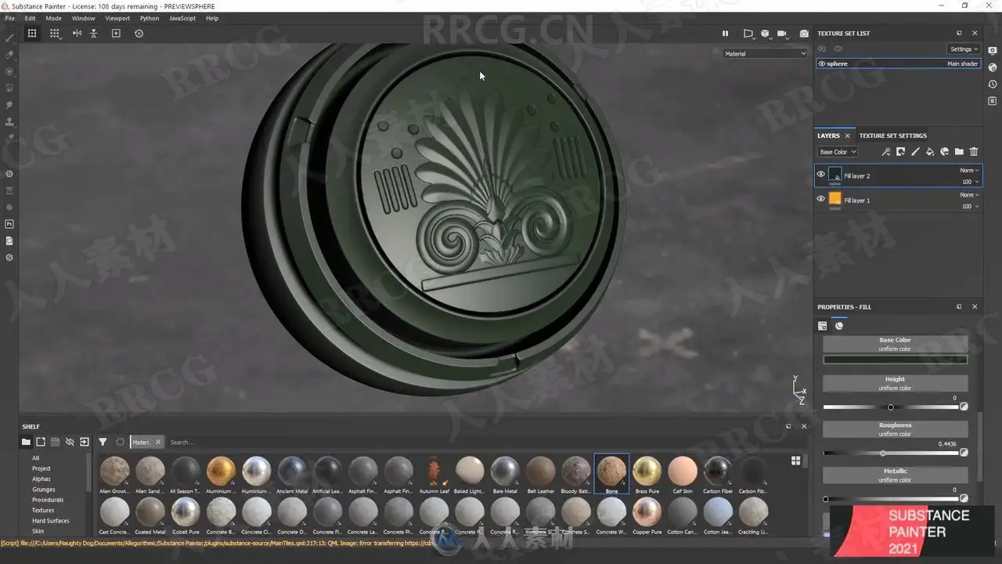Click the Base Color uniform color swatch
1002x564 pixels.
pos(895,360)
